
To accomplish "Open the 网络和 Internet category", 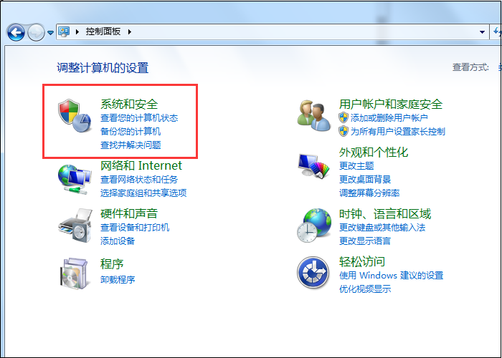I will pyautogui.click(x=141, y=165).
